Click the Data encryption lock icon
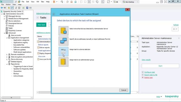 click(x=9, y=57)
